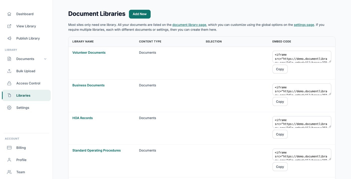Click the Business Documents embed code textarea
This screenshot has height=179, width=351.
click(302, 89)
